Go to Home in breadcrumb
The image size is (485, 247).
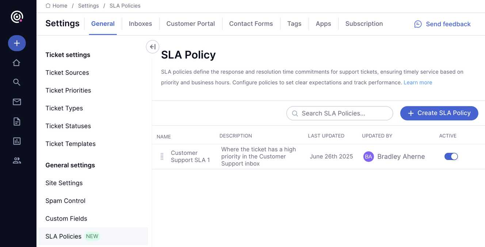[57, 6]
